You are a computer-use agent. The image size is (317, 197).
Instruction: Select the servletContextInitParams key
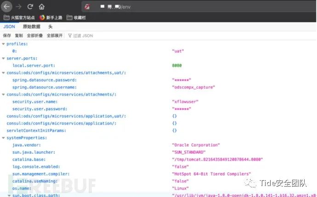click(36, 131)
